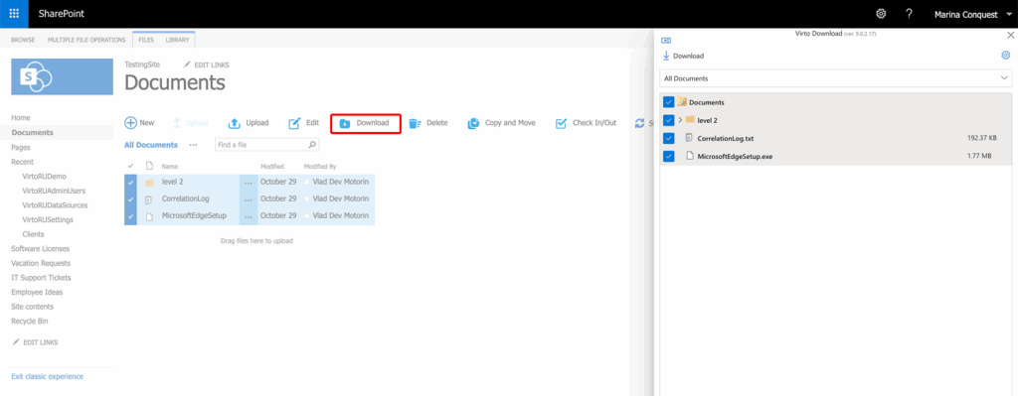Open VirtoRUSettings under Recent
The image size is (1018, 396).
(48, 219)
